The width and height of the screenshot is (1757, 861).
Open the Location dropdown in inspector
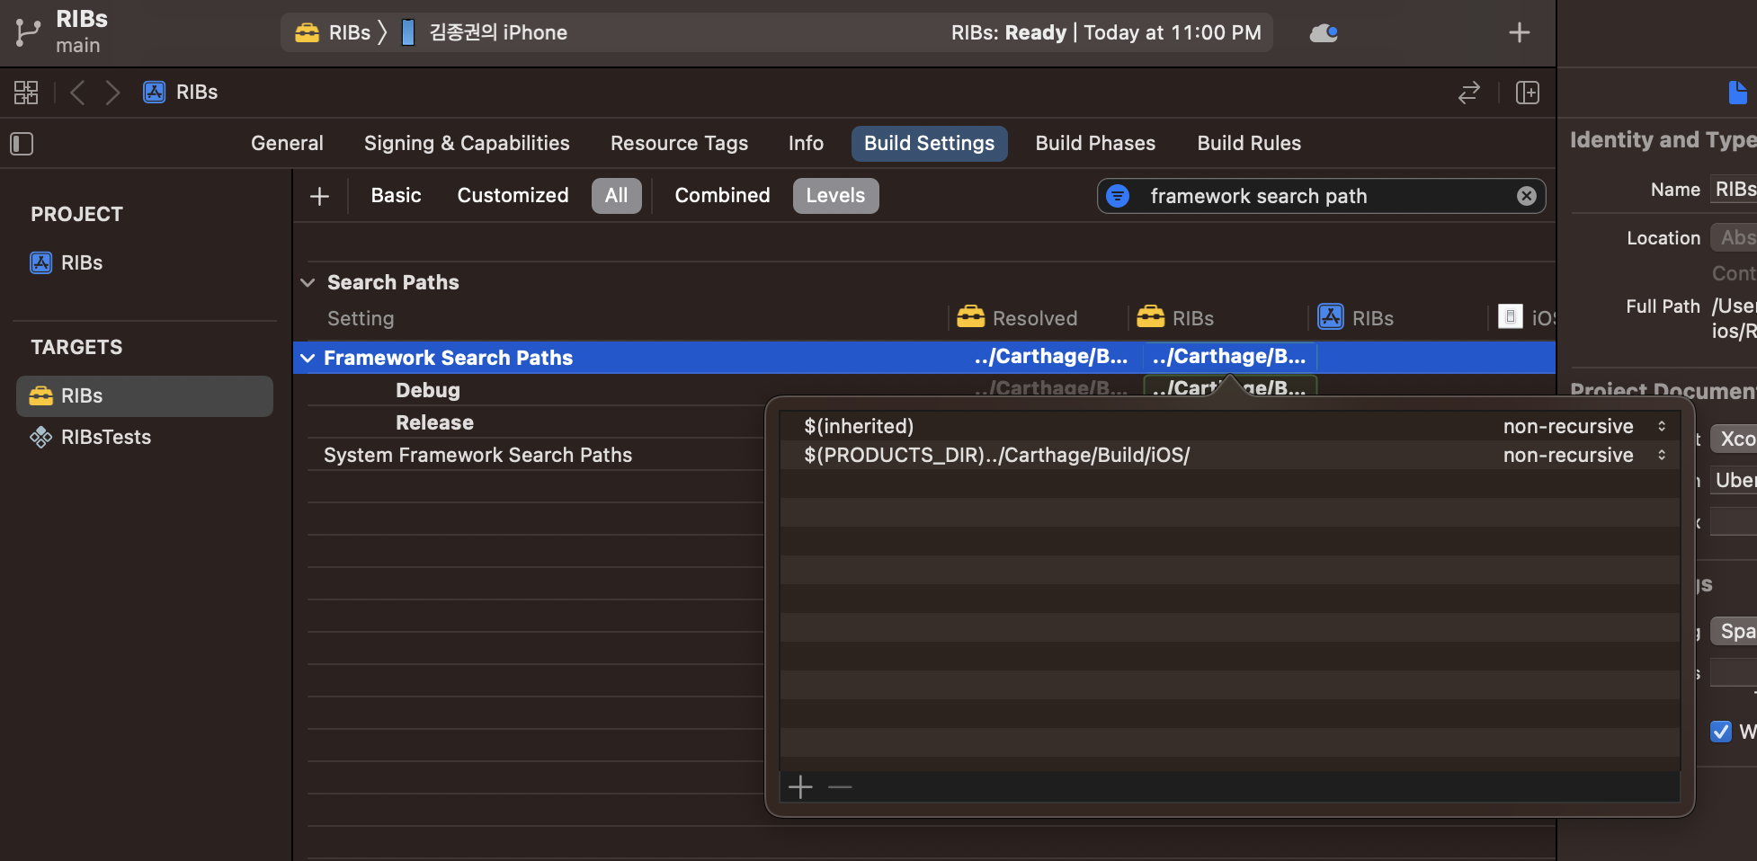pos(1735,238)
